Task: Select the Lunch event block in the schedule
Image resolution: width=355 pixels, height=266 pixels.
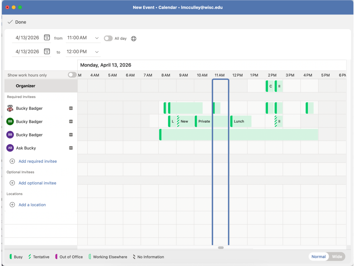Action: (x=240, y=122)
